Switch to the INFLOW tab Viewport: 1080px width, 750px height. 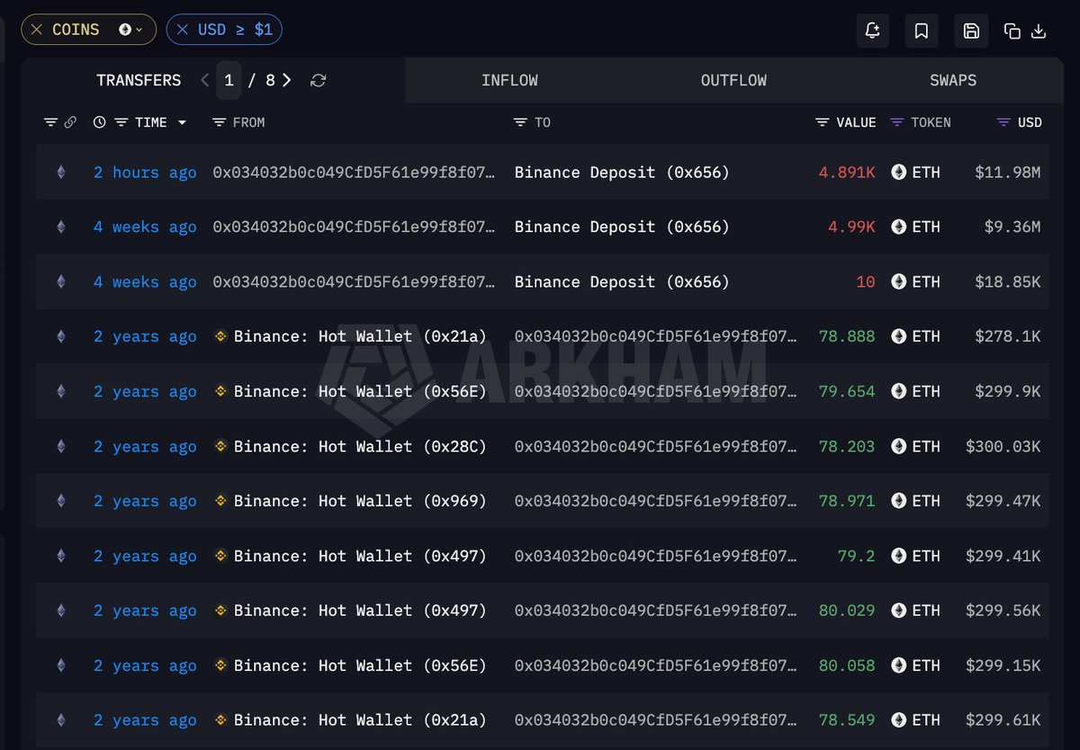point(509,80)
